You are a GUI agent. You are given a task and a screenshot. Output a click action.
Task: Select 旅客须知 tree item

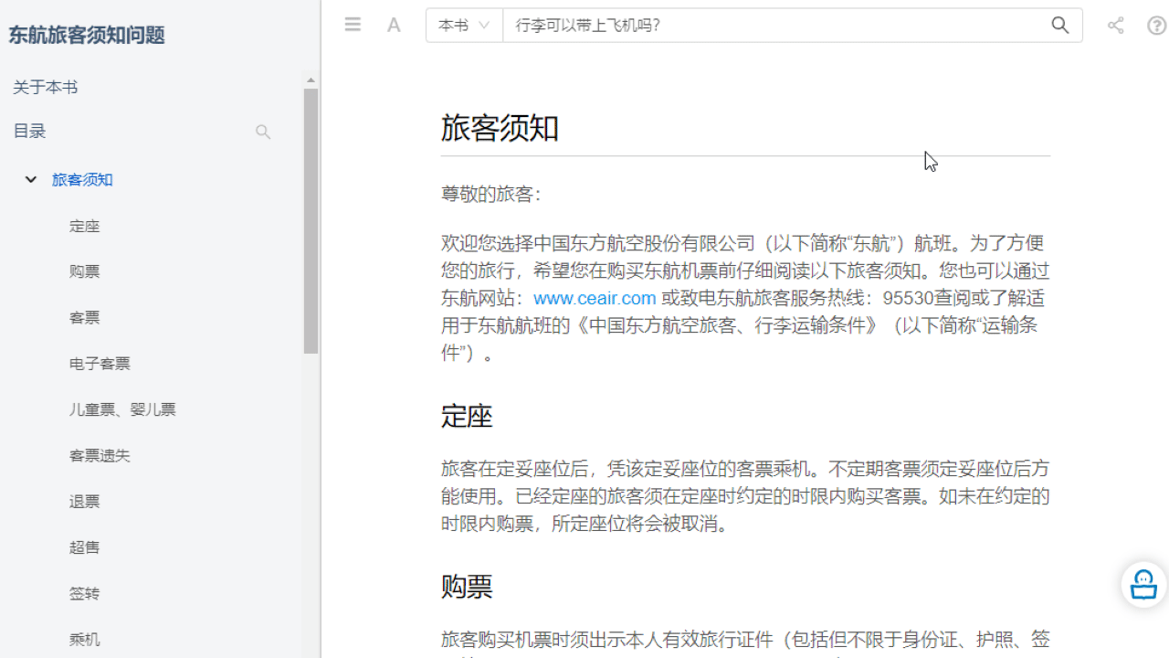(82, 180)
